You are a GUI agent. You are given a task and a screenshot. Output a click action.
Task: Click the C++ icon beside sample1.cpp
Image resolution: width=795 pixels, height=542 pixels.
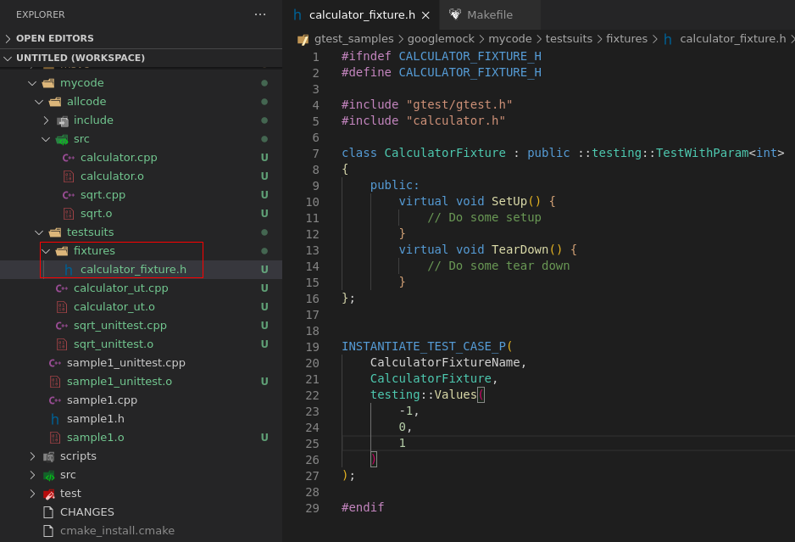click(55, 400)
